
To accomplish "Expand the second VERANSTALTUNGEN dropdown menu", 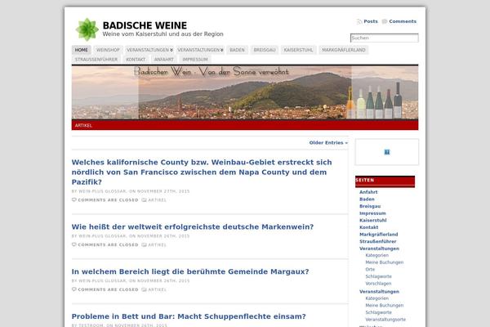I will coord(200,50).
